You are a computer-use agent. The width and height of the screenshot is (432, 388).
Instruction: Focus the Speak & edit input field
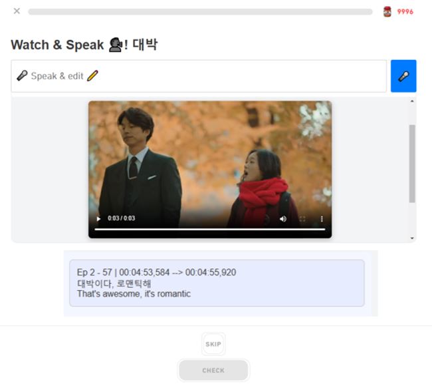[199, 76]
